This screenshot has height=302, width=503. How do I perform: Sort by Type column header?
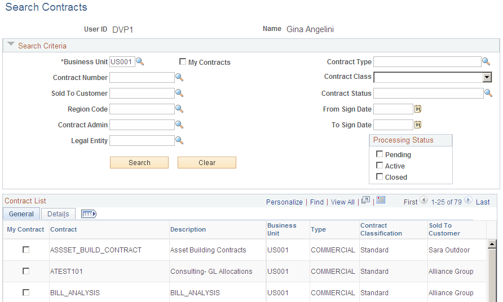pyautogui.click(x=318, y=229)
